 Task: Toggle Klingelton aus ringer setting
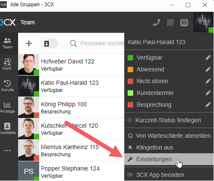click(169, 147)
